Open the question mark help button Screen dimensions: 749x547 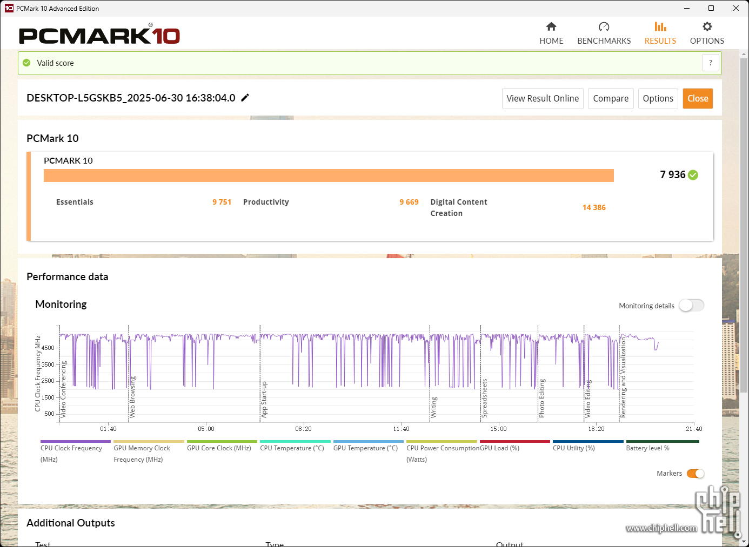coord(711,63)
